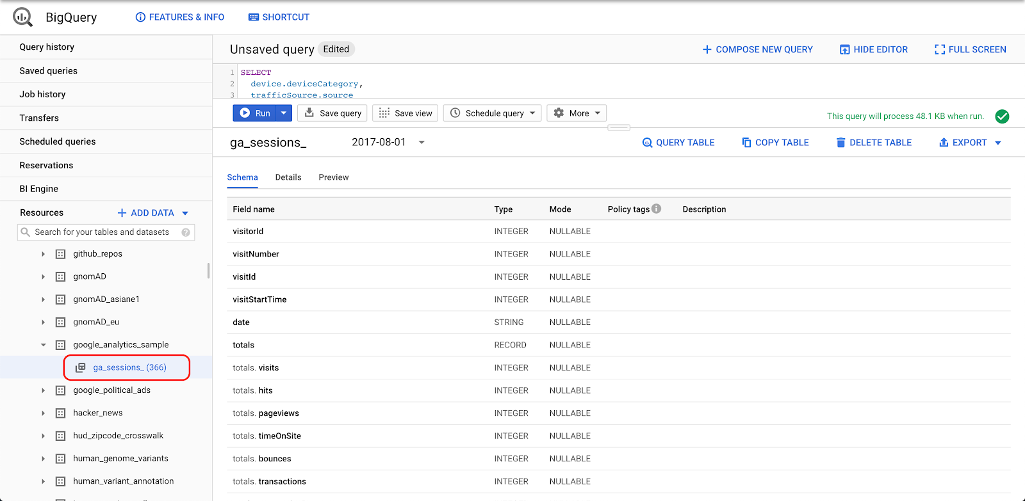Screen dimensions: 1025x501
Task: Focus the tables and datasets search field
Action: [x=106, y=232]
